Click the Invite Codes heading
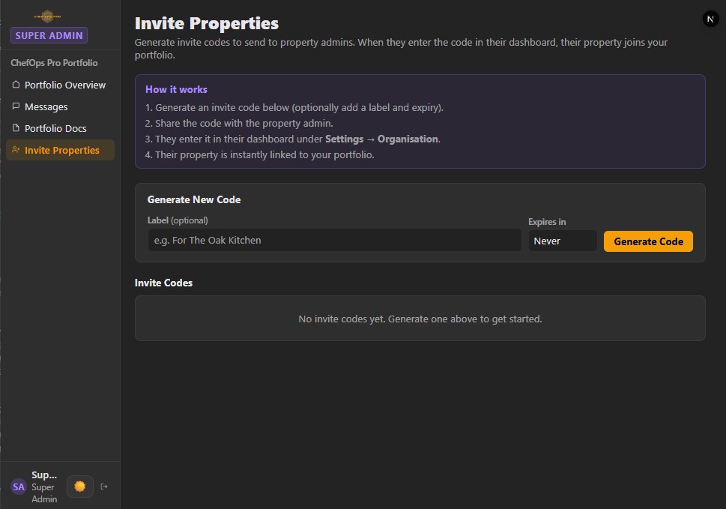The image size is (726, 509). (x=163, y=283)
